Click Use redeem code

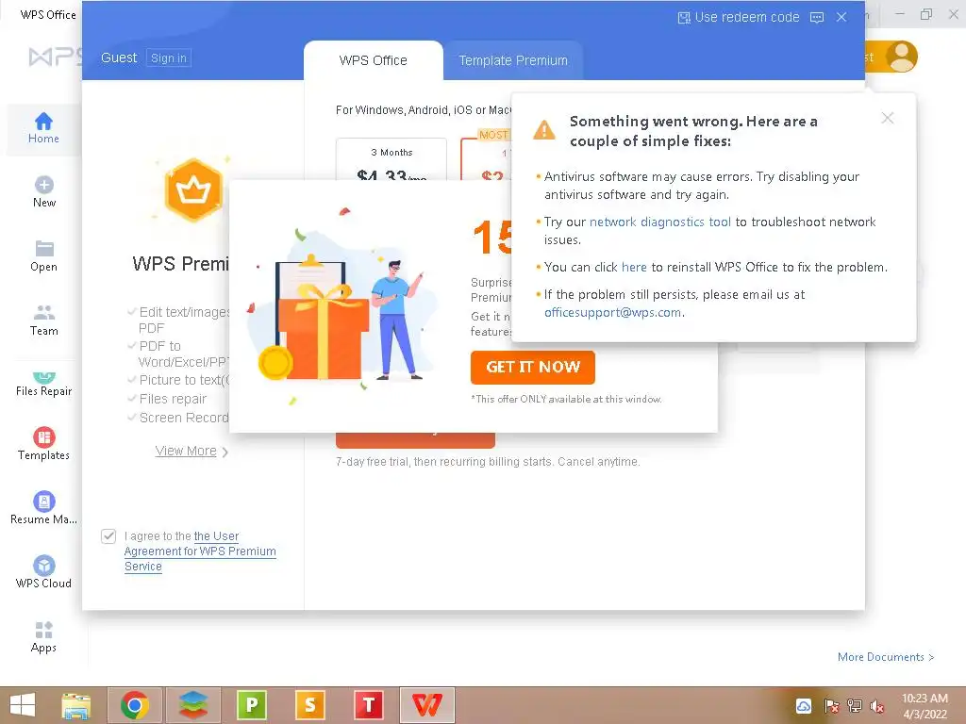(x=739, y=17)
